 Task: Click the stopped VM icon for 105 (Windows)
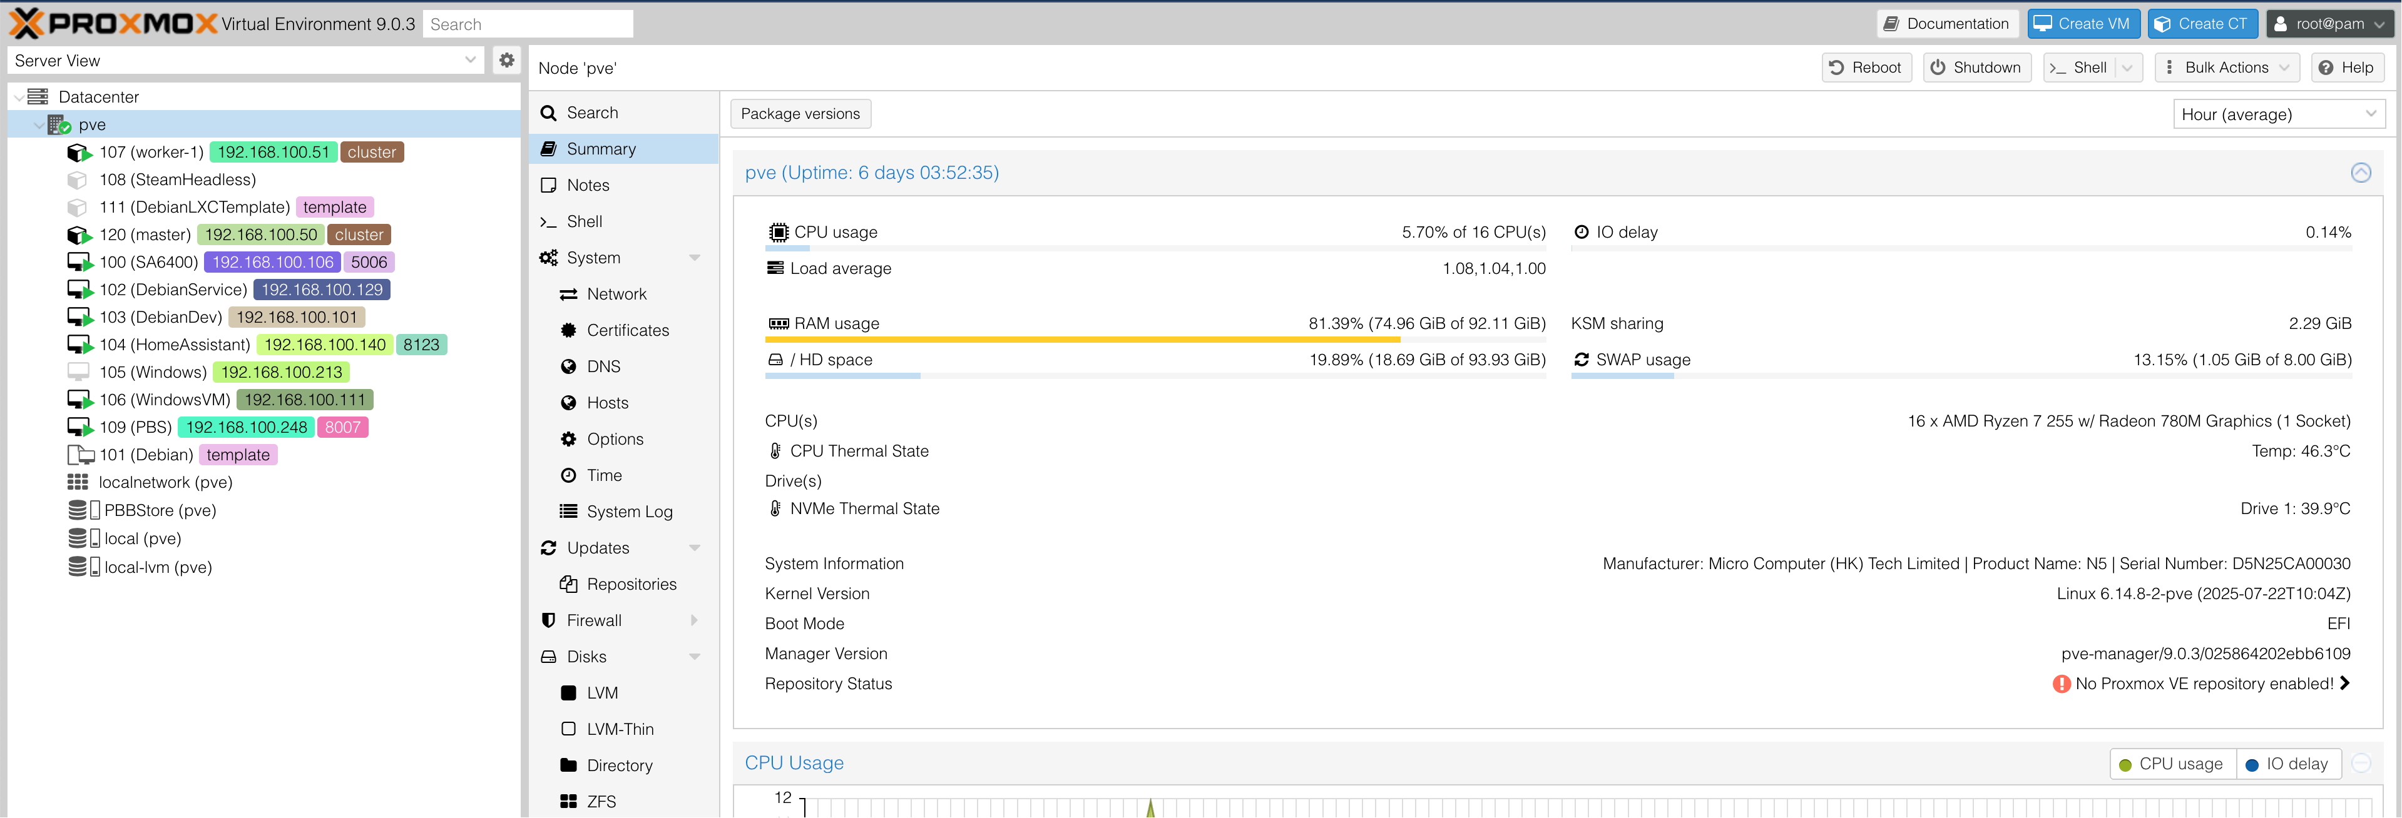78,371
